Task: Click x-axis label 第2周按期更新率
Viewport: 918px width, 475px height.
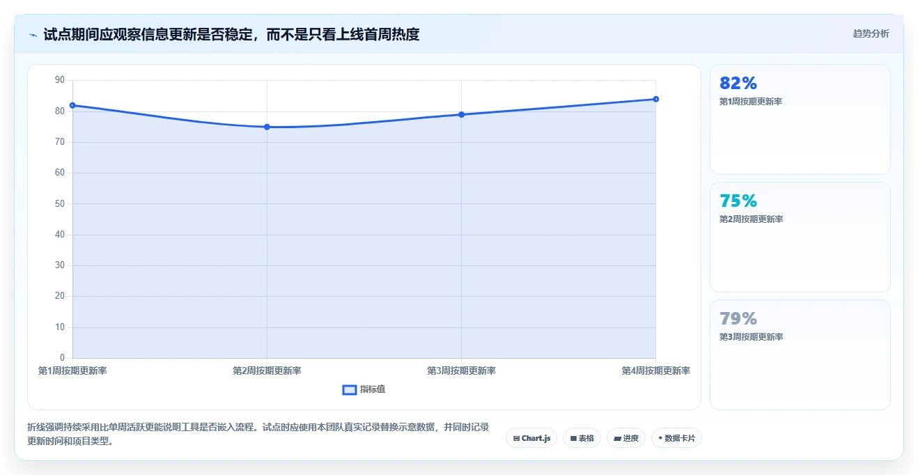Action: pos(267,371)
